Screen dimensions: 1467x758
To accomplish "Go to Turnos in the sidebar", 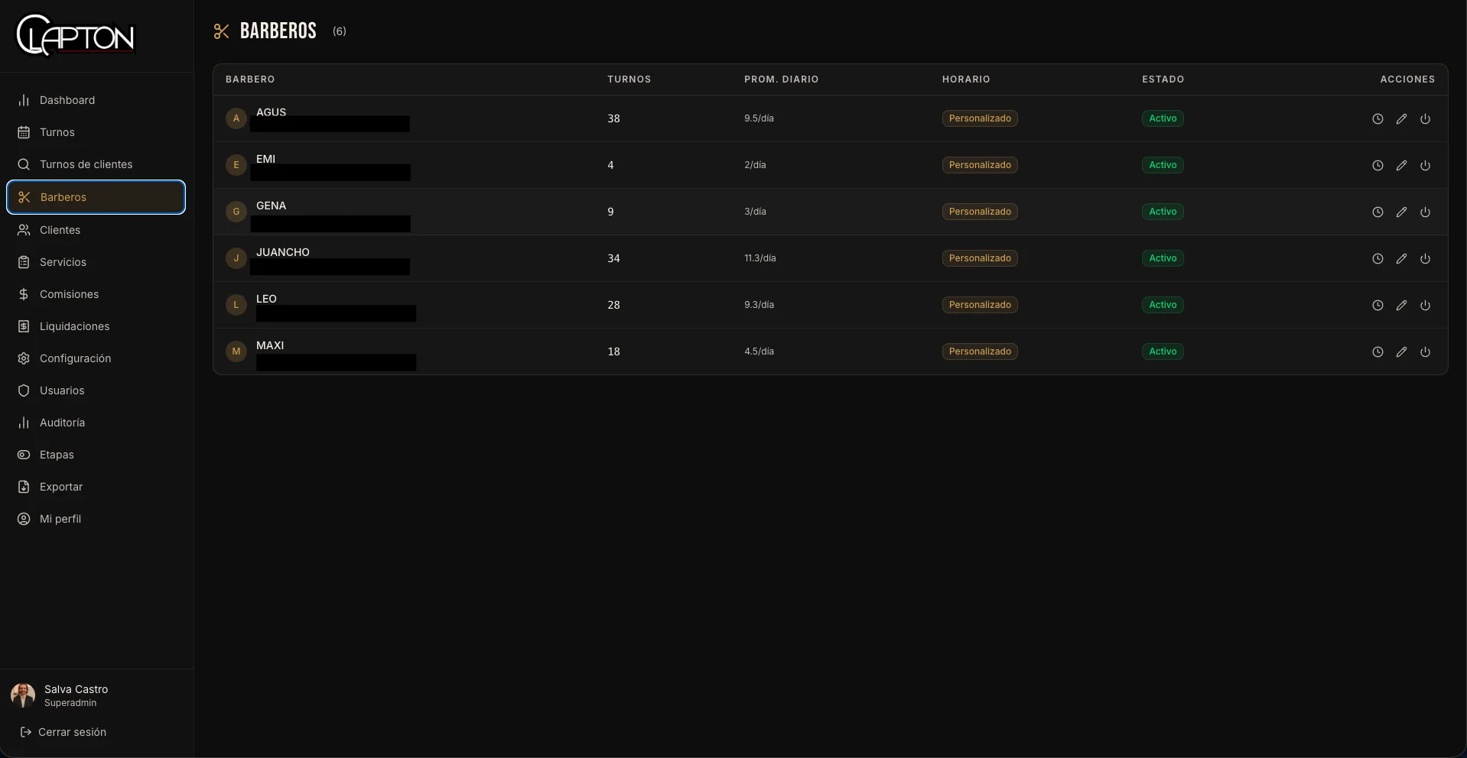I will coord(96,132).
